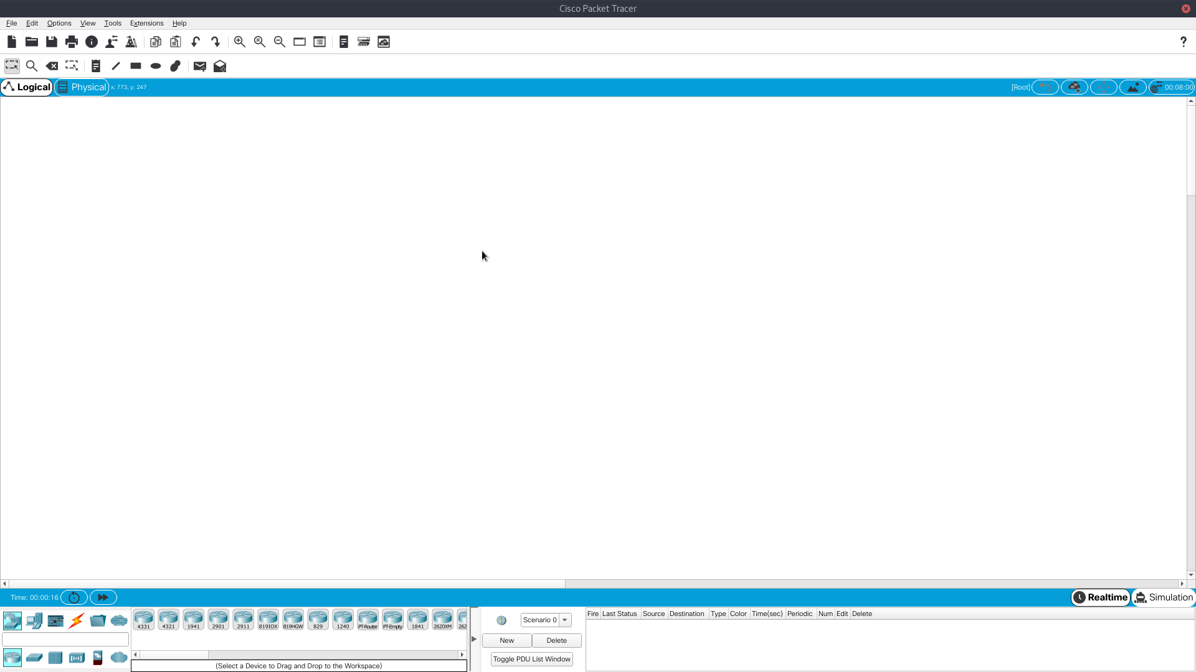1196x672 pixels.
Task: Click Fast Forward Time button
Action: click(103, 597)
